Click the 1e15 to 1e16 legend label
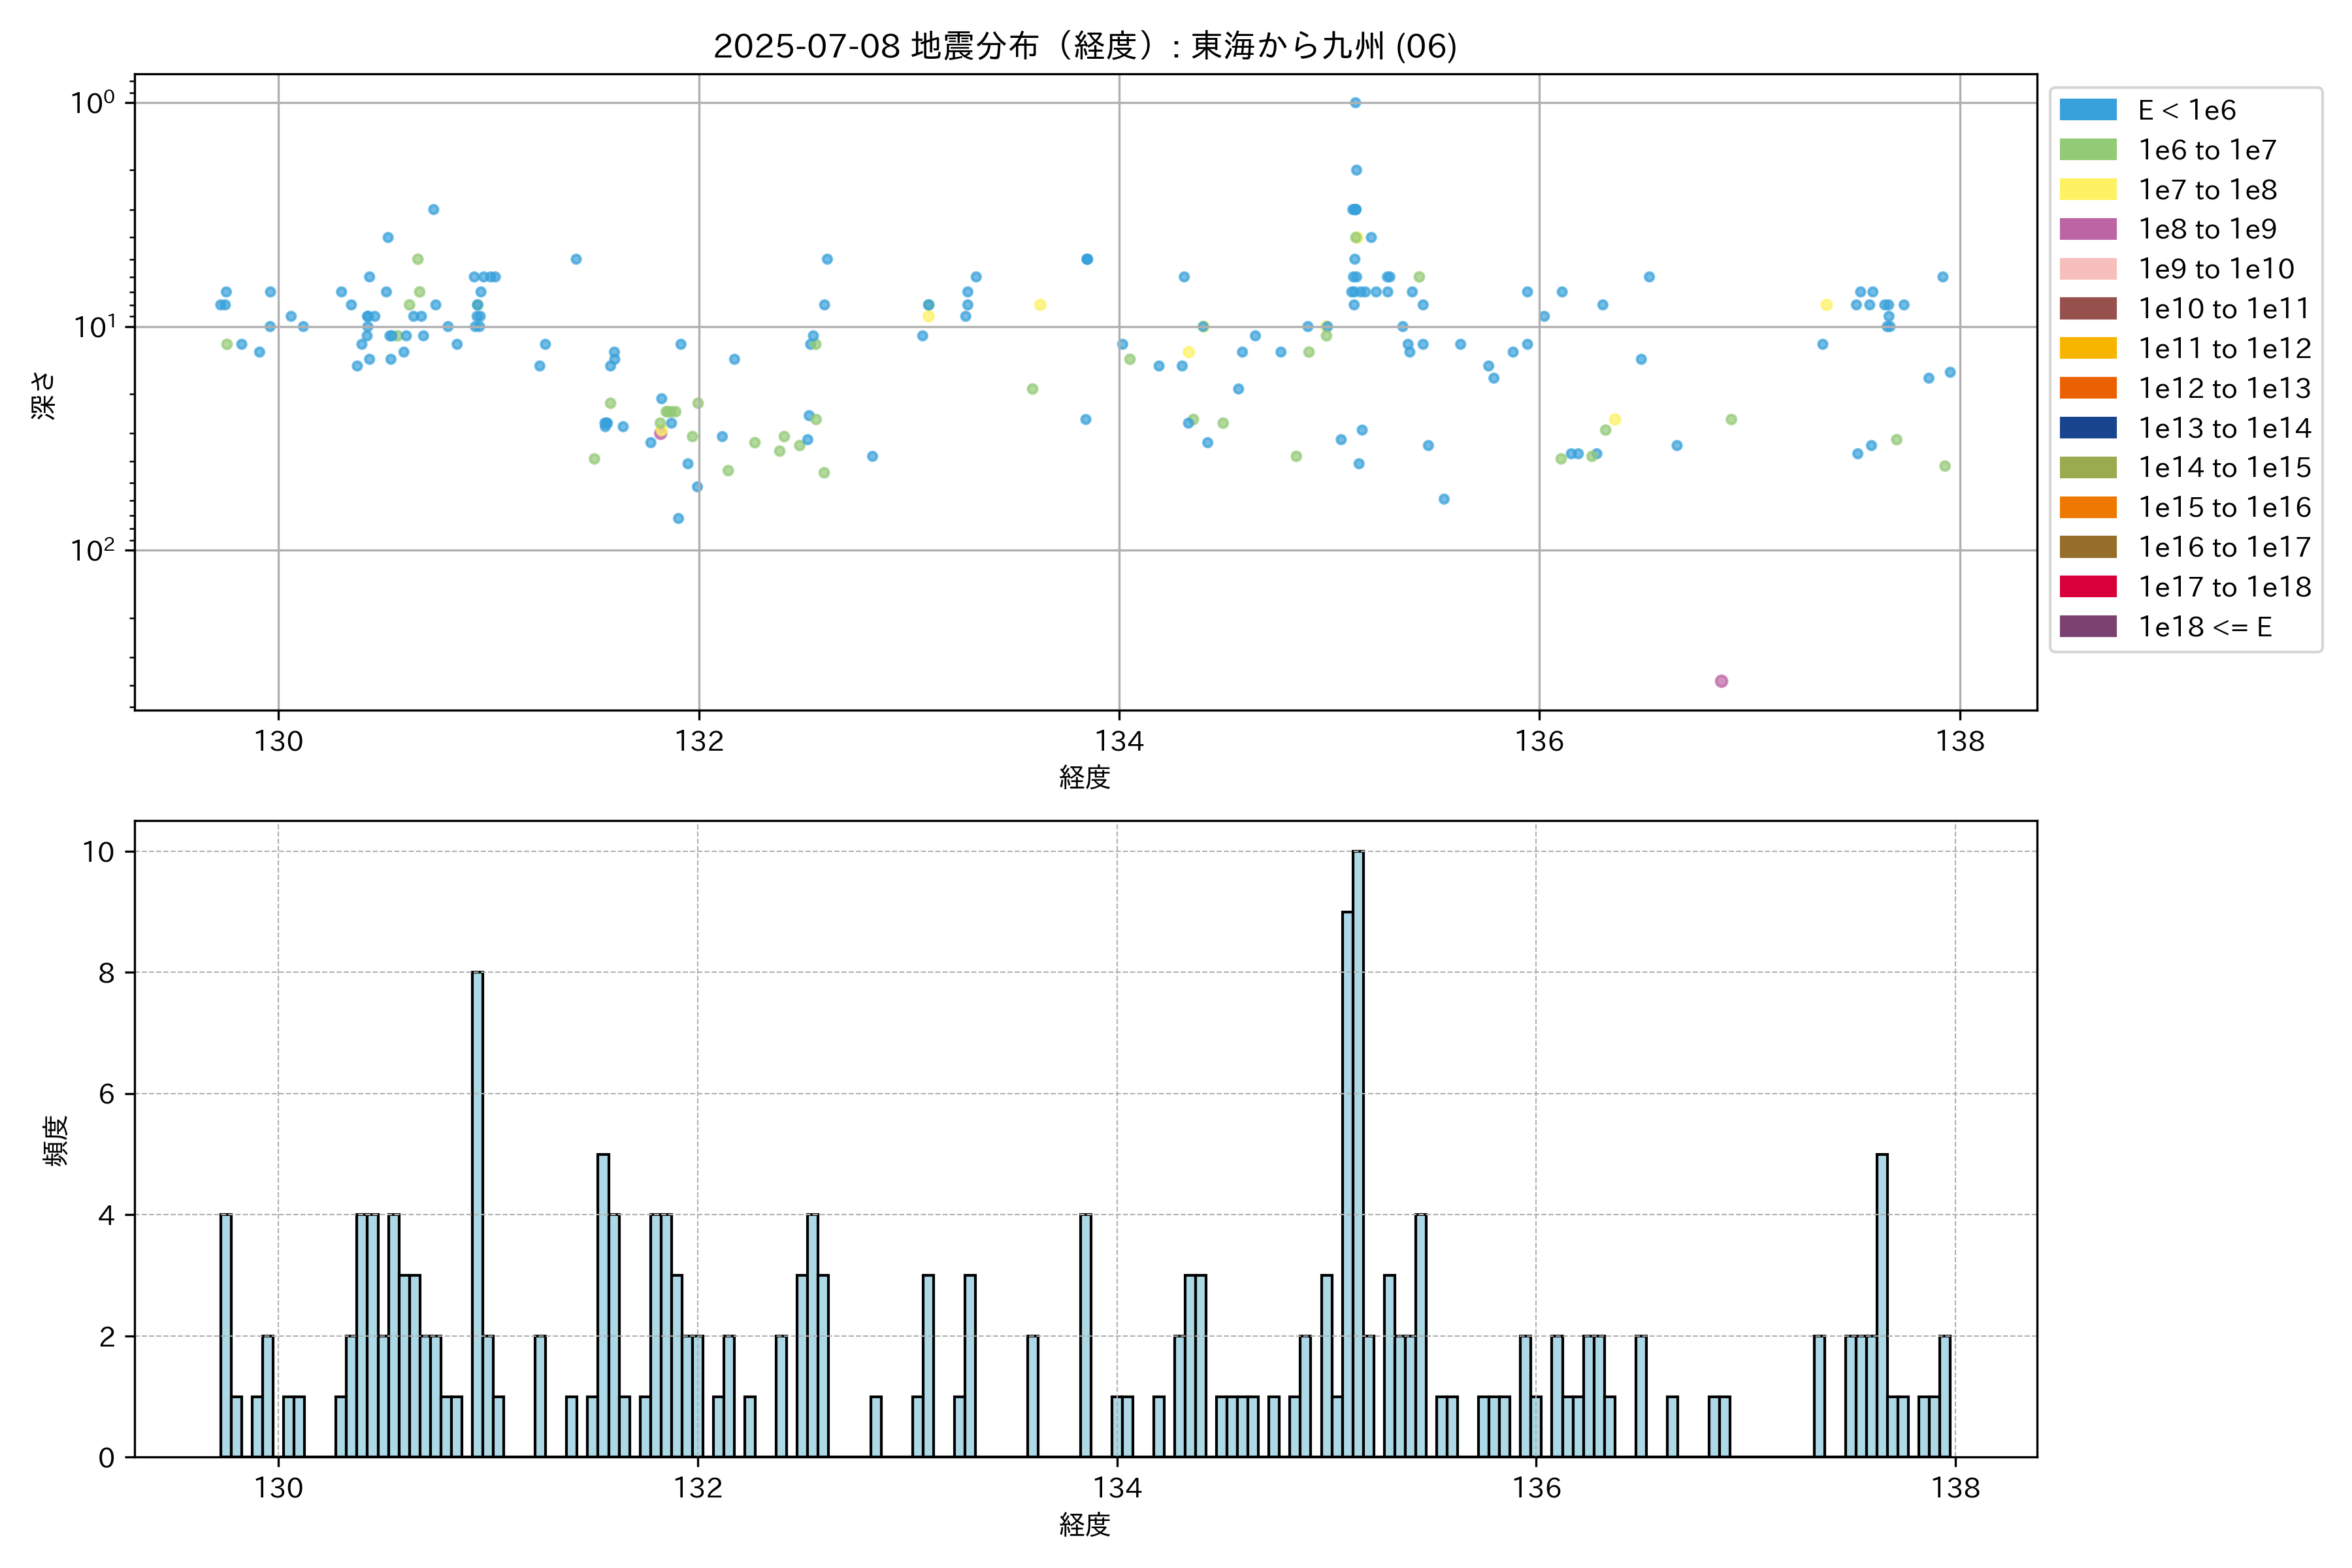Image resolution: width=2352 pixels, height=1568 pixels. (x=2224, y=508)
